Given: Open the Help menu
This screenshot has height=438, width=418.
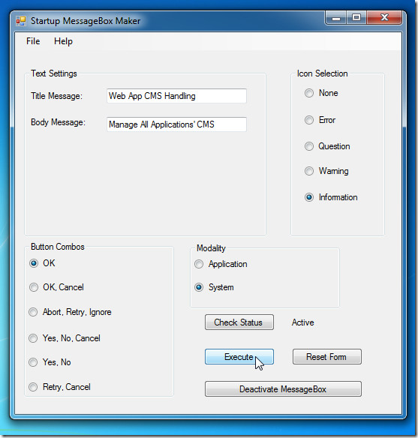Looking at the screenshot, I should point(63,41).
